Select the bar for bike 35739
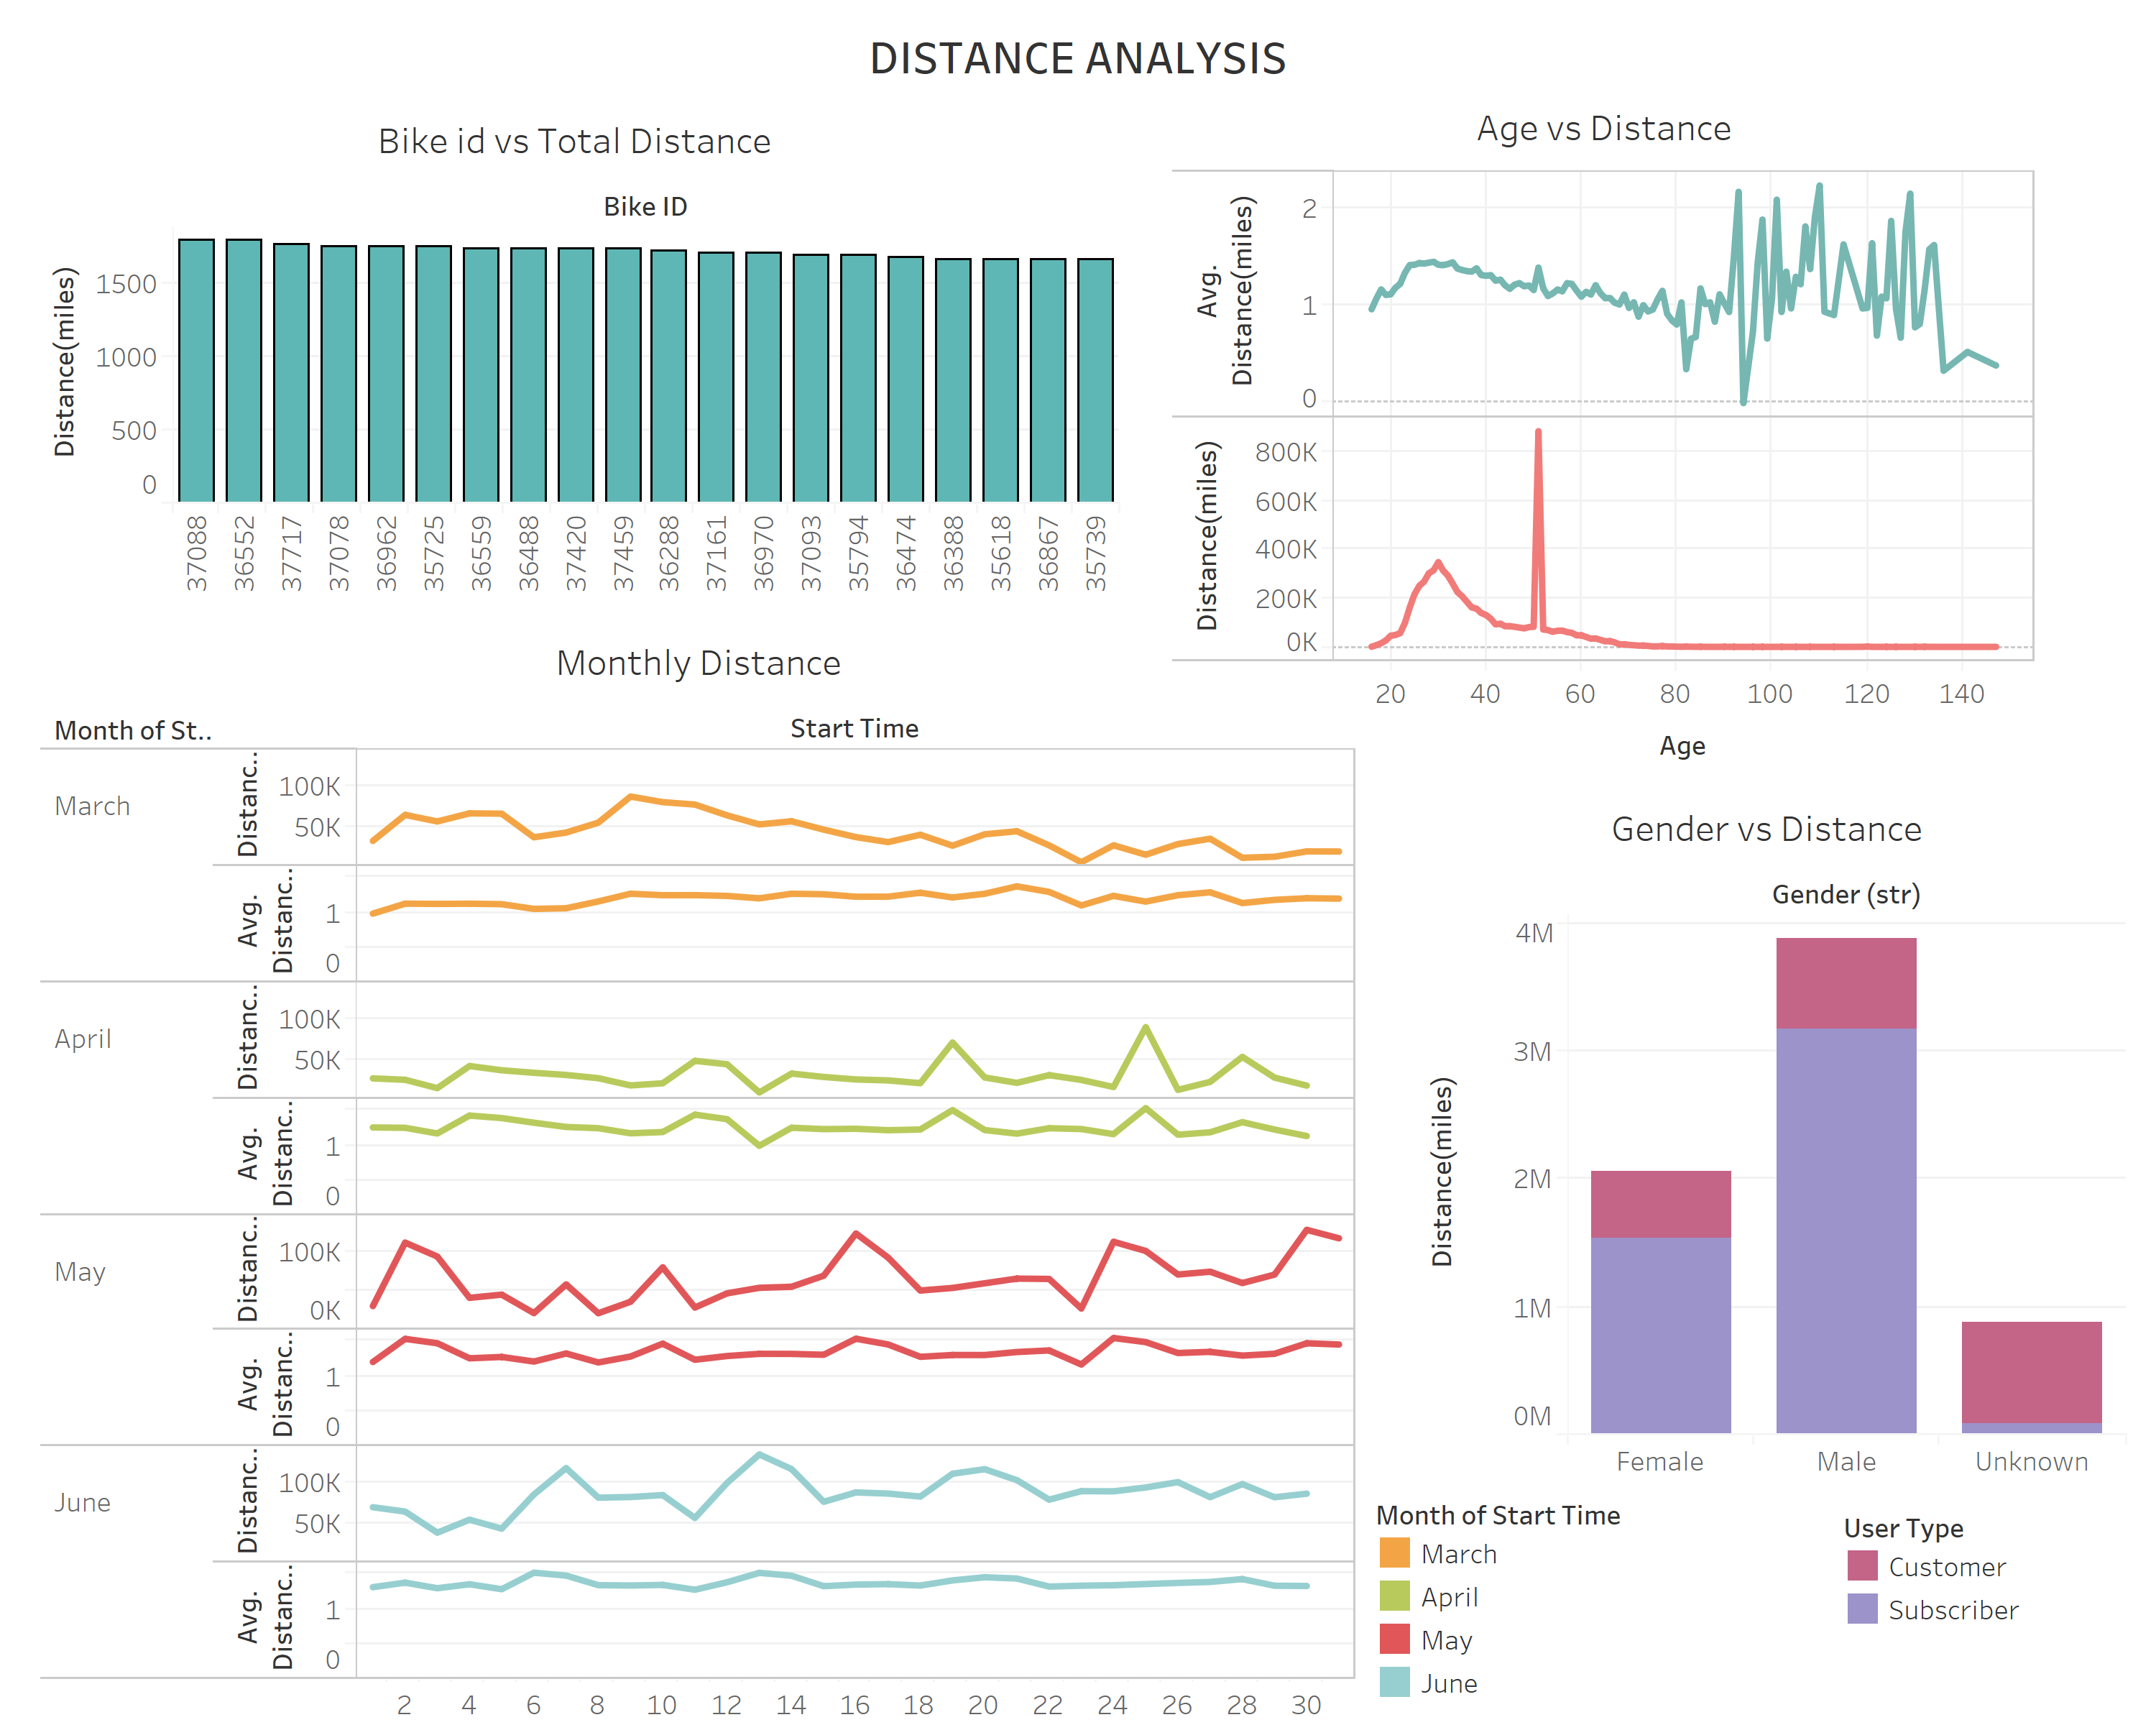 (1095, 380)
